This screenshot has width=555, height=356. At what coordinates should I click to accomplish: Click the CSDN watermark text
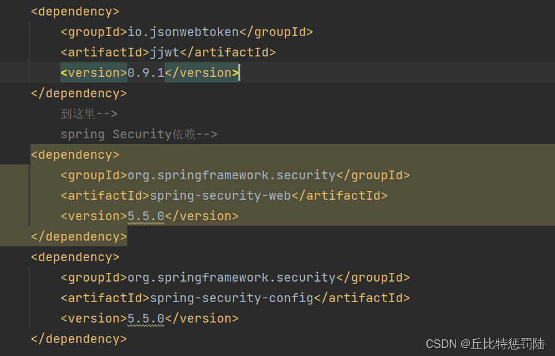485,344
